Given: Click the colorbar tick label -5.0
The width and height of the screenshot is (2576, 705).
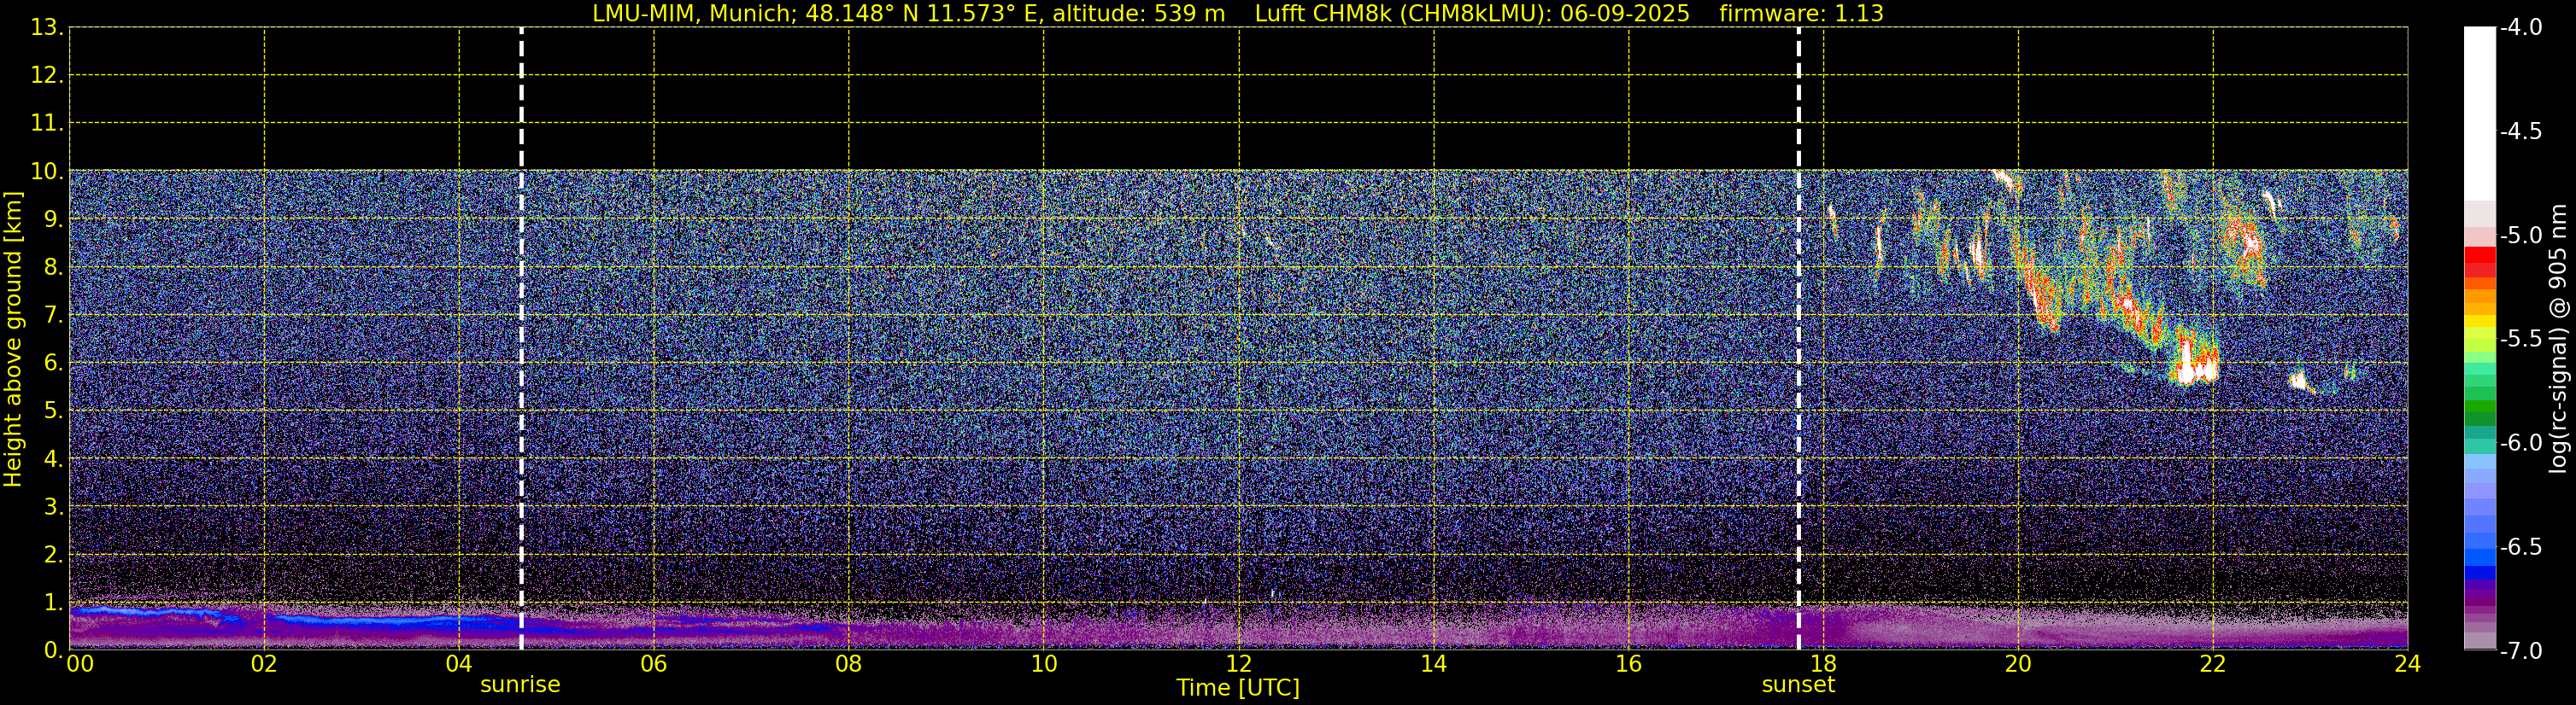Looking at the screenshot, I should click(2520, 236).
